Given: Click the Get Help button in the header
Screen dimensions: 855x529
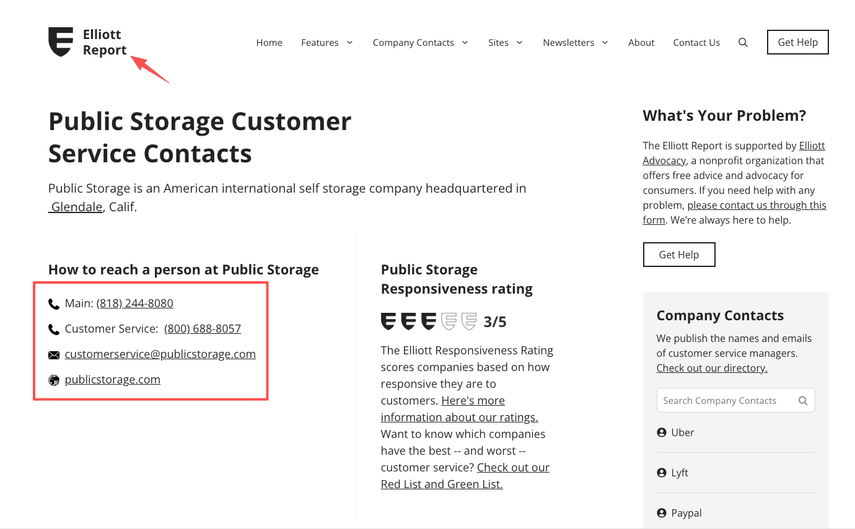Looking at the screenshot, I should click(797, 42).
